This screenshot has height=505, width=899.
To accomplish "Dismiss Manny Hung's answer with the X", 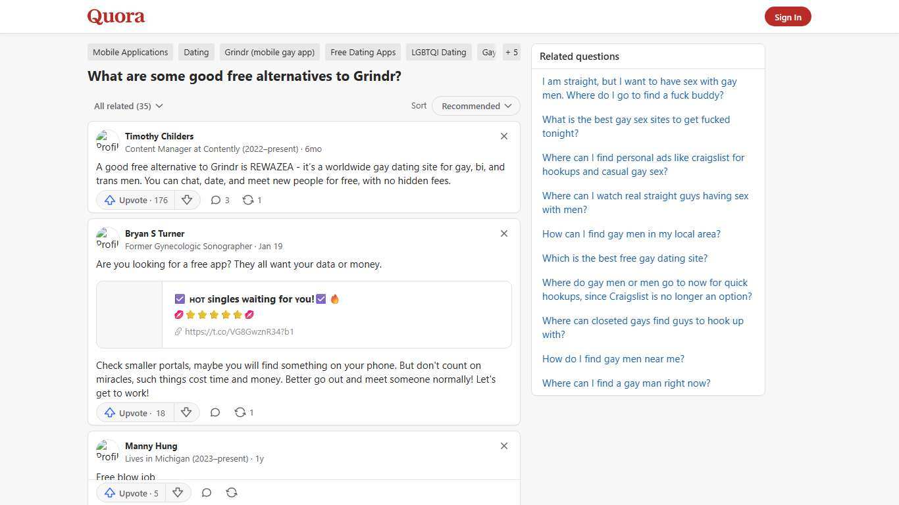I will click(503, 446).
